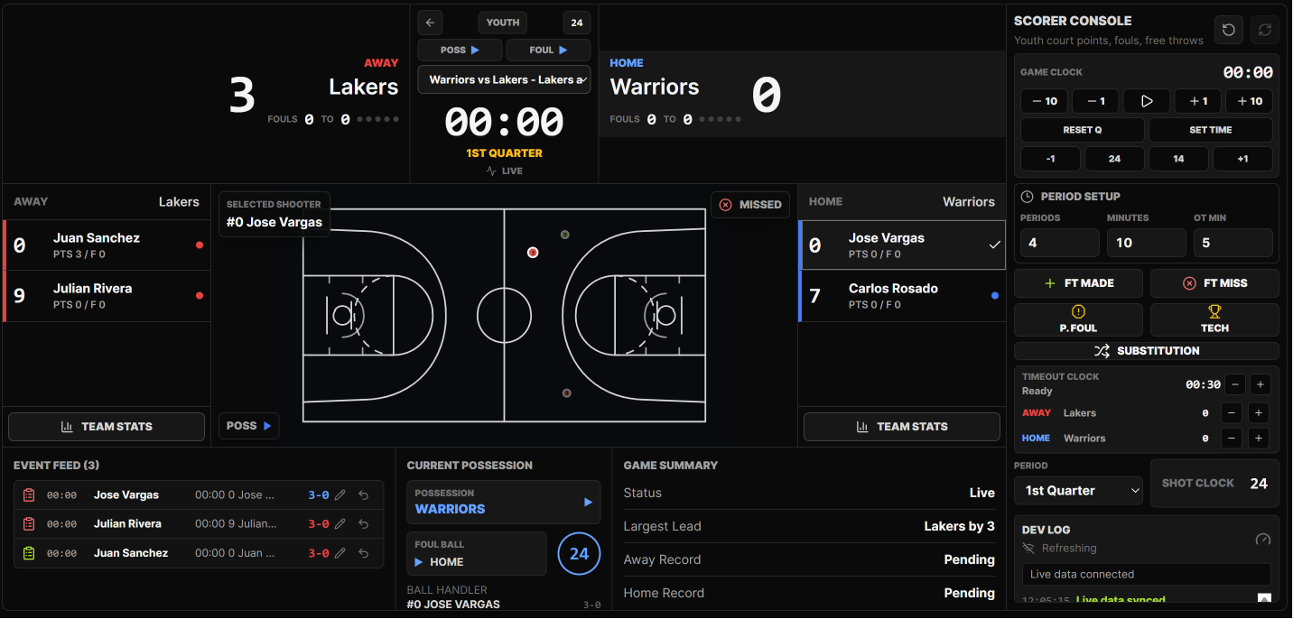Click the OT MIN input field showing 5
Viewport: 1293px width, 619px height.
click(1233, 243)
